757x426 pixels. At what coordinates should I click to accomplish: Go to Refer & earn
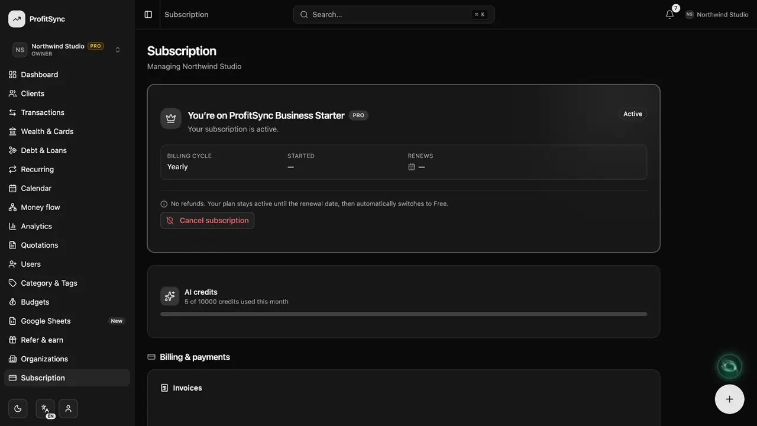(x=67, y=340)
